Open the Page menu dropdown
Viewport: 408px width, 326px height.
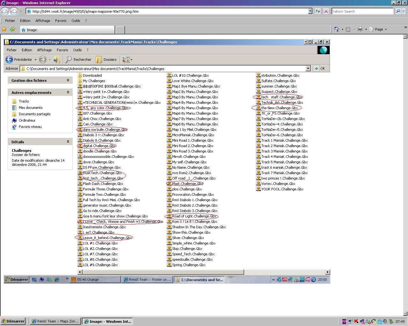coord(379,29)
